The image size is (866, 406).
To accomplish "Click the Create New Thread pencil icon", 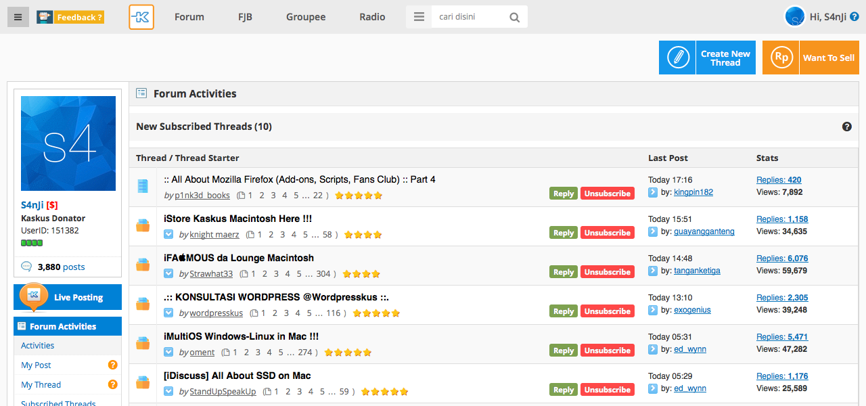I will click(x=677, y=58).
